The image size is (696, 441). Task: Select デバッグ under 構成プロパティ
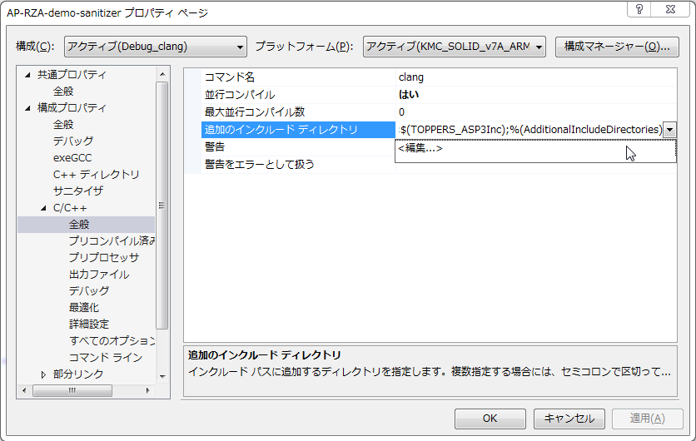coord(73,141)
